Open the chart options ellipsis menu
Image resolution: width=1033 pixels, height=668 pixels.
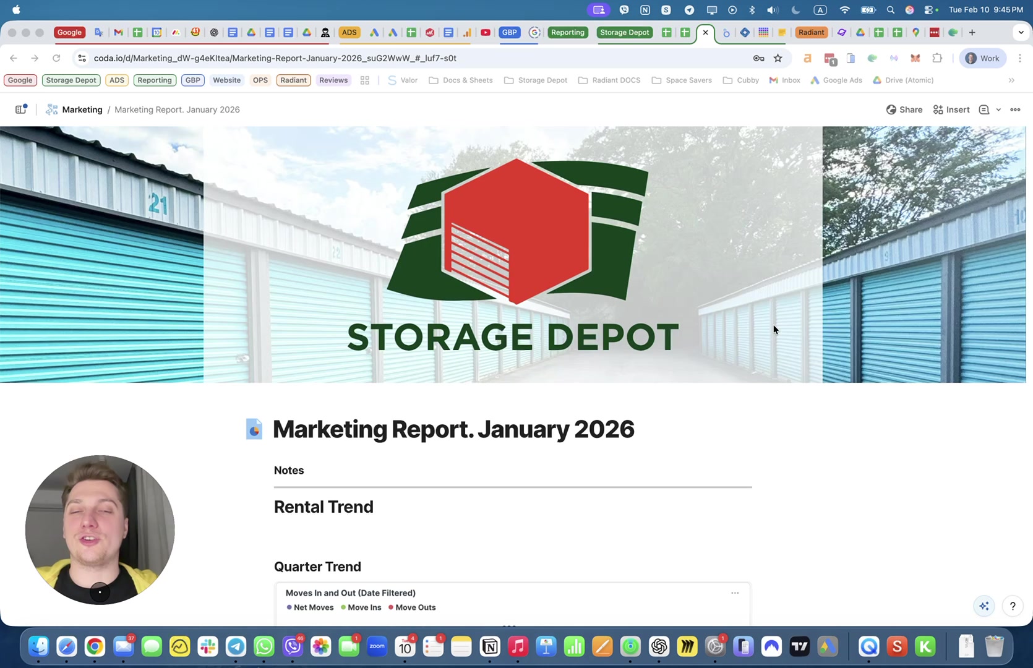(x=735, y=593)
